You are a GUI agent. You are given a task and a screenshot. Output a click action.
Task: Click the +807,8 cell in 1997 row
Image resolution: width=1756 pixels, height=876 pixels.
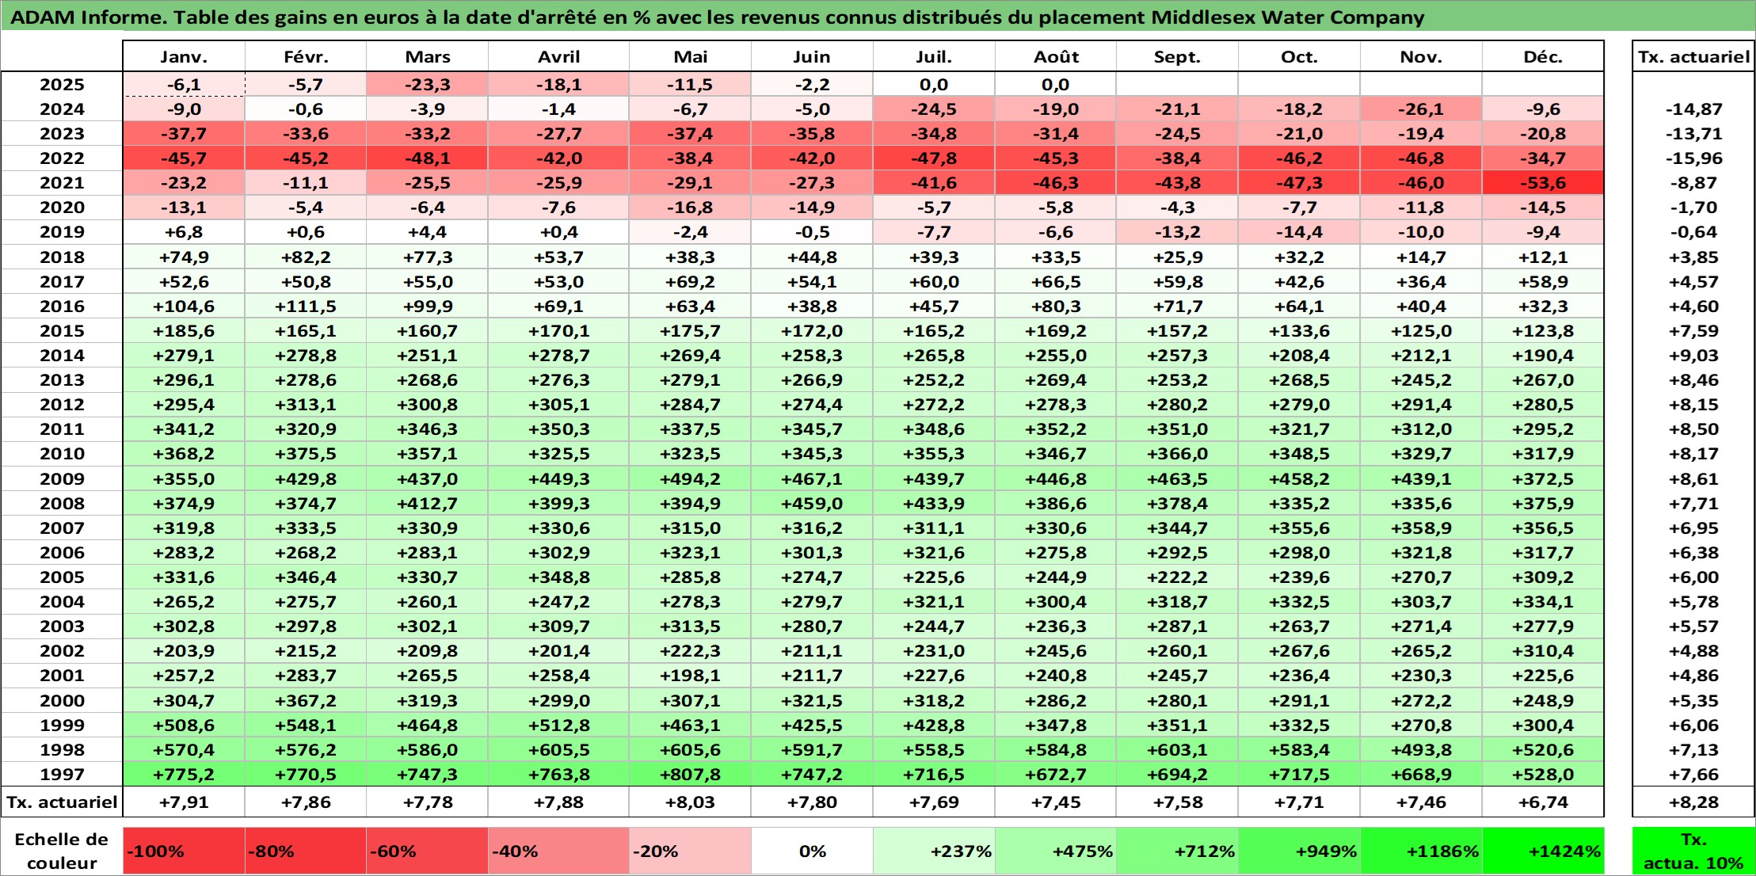(x=690, y=775)
